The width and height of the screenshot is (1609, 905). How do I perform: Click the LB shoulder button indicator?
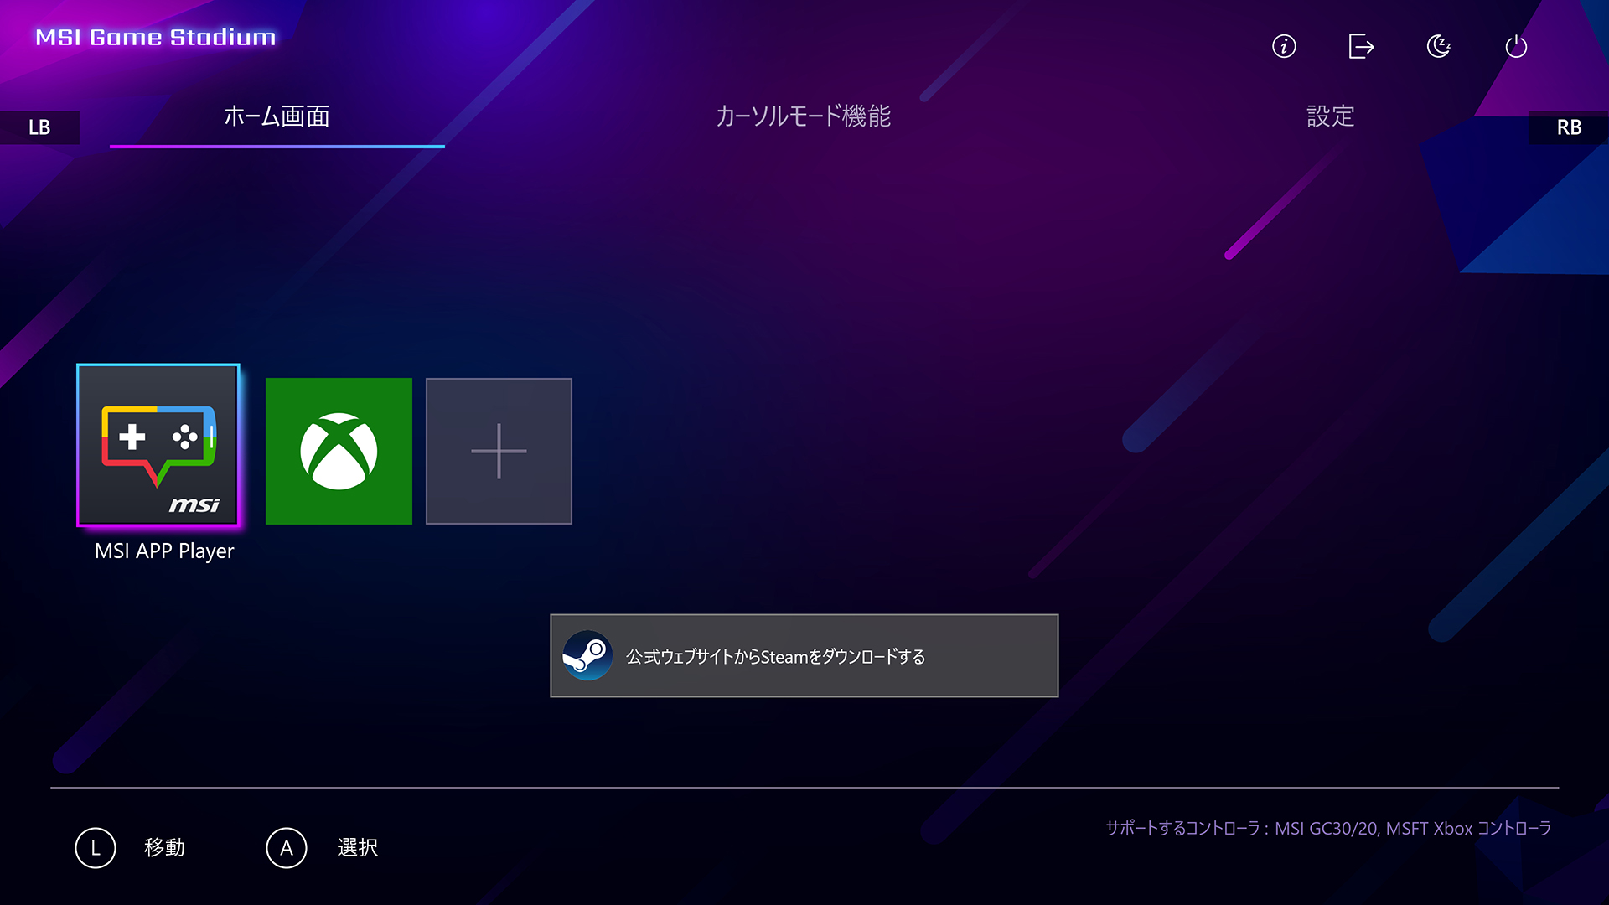[x=39, y=127]
